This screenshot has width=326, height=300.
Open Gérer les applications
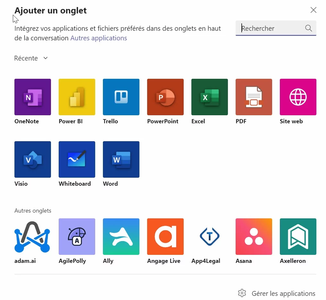(x=277, y=293)
